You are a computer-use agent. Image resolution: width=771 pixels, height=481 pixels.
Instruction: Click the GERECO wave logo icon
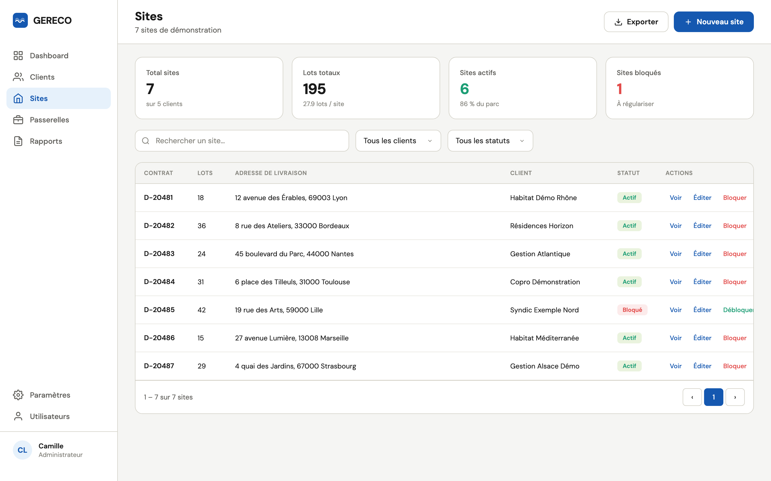click(x=20, y=20)
